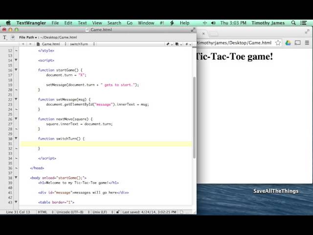Click inside empty line 31 of editor
Image resolution: width=313 pixels, height=235 pixels.
(106, 143)
